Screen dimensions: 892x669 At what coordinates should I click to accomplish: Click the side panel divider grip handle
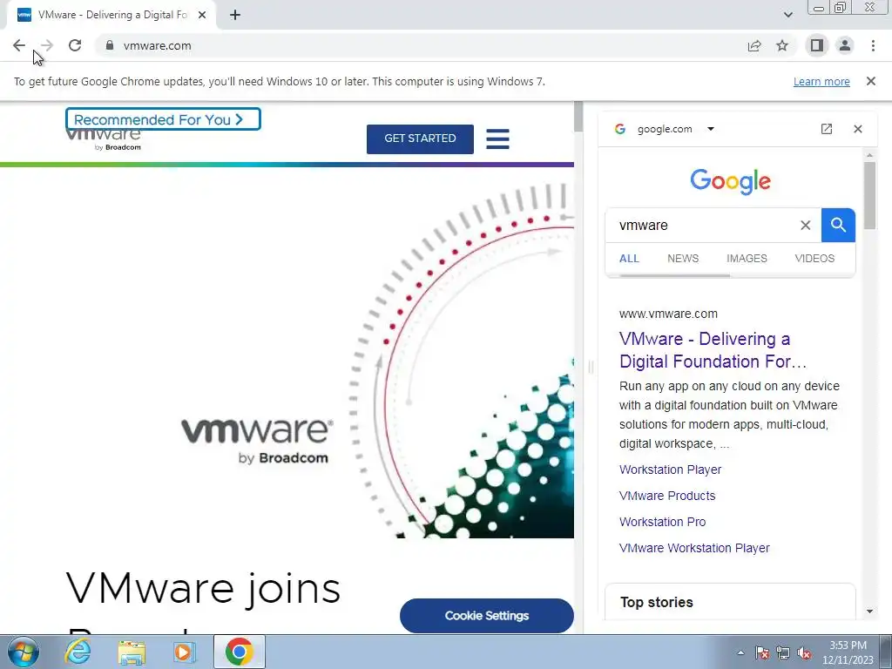(x=591, y=368)
